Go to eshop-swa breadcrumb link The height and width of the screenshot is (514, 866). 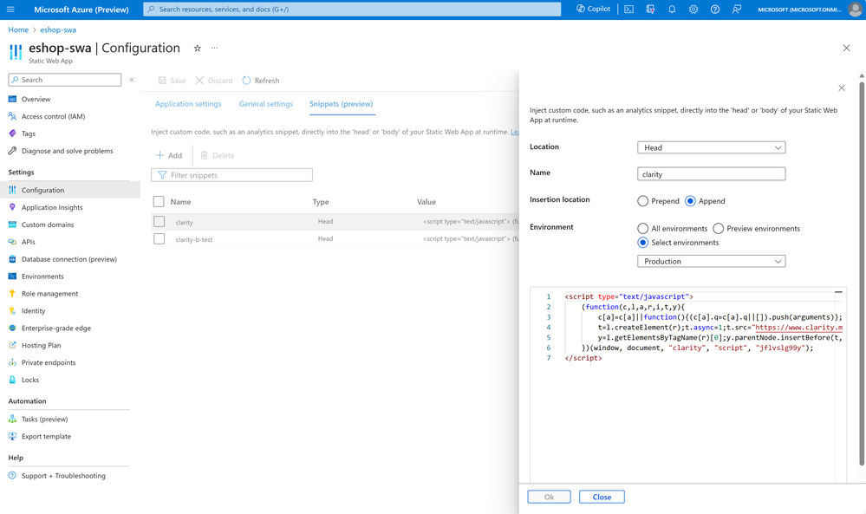[58, 29]
